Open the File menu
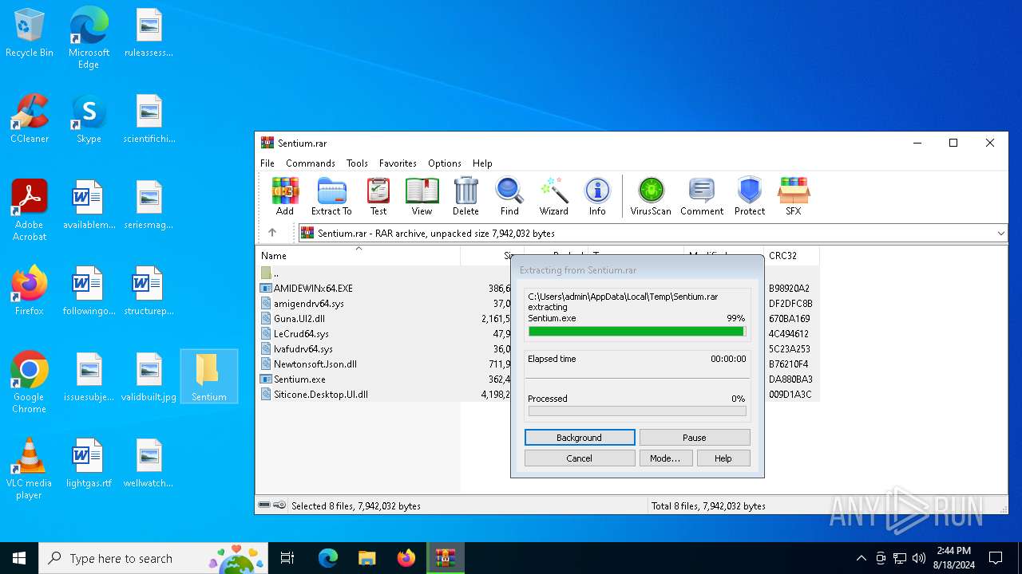Viewport: 1022px width, 574px height. pyautogui.click(x=267, y=163)
